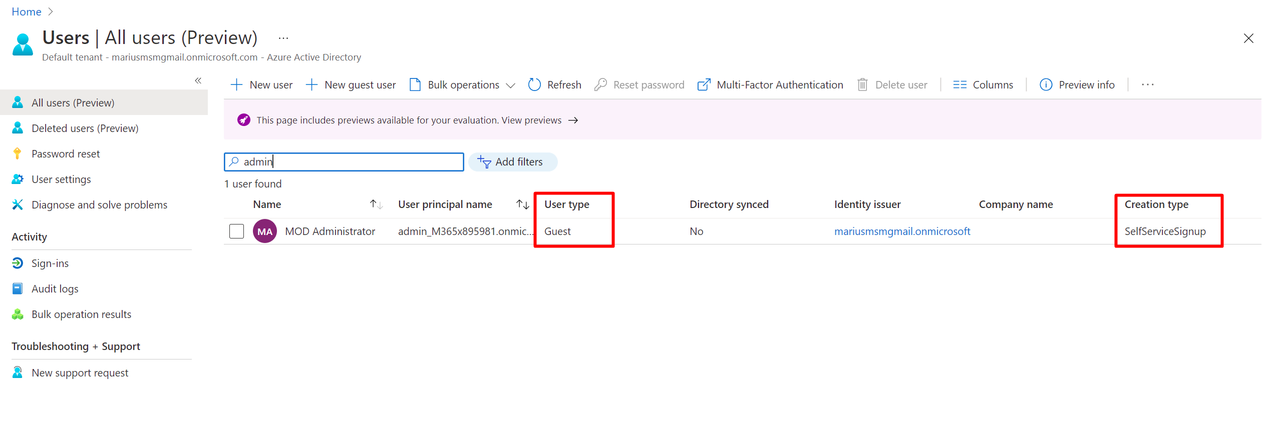Click the New guest user plus icon
1272x421 pixels.
pyautogui.click(x=311, y=85)
